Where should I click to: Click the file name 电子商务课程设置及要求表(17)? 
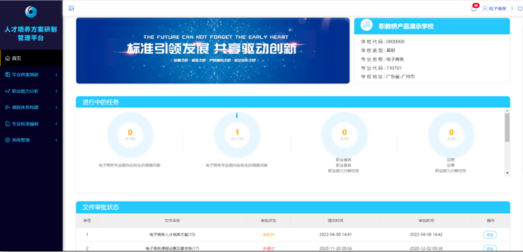(x=173, y=249)
